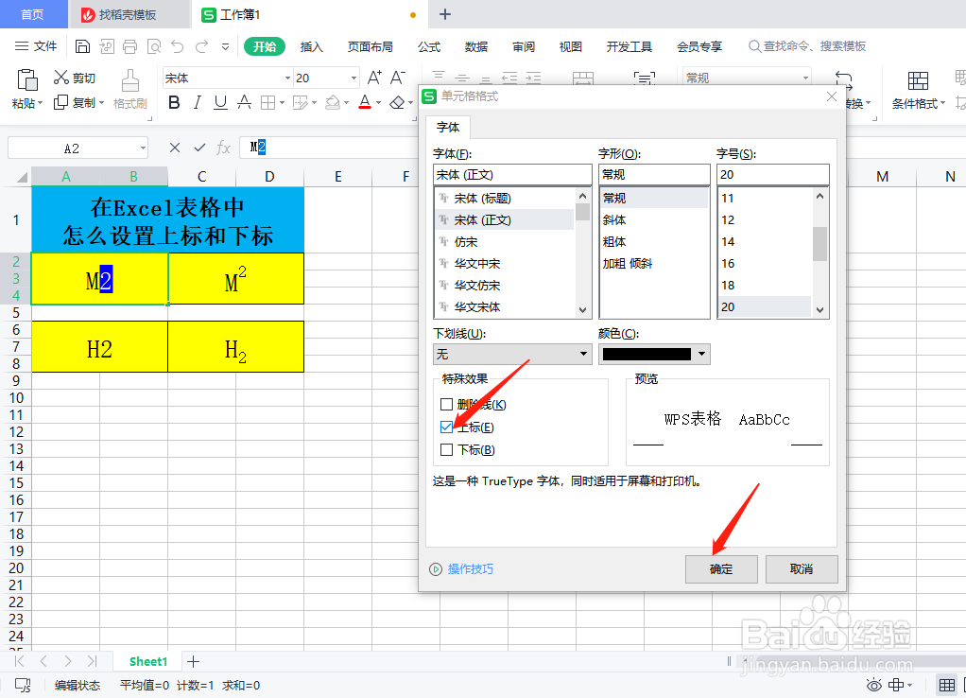Click the Save icon in quick toolbar

click(x=82, y=46)
